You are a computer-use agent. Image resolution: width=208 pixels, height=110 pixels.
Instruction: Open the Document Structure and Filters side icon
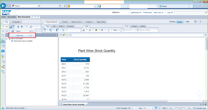(3, 61)
